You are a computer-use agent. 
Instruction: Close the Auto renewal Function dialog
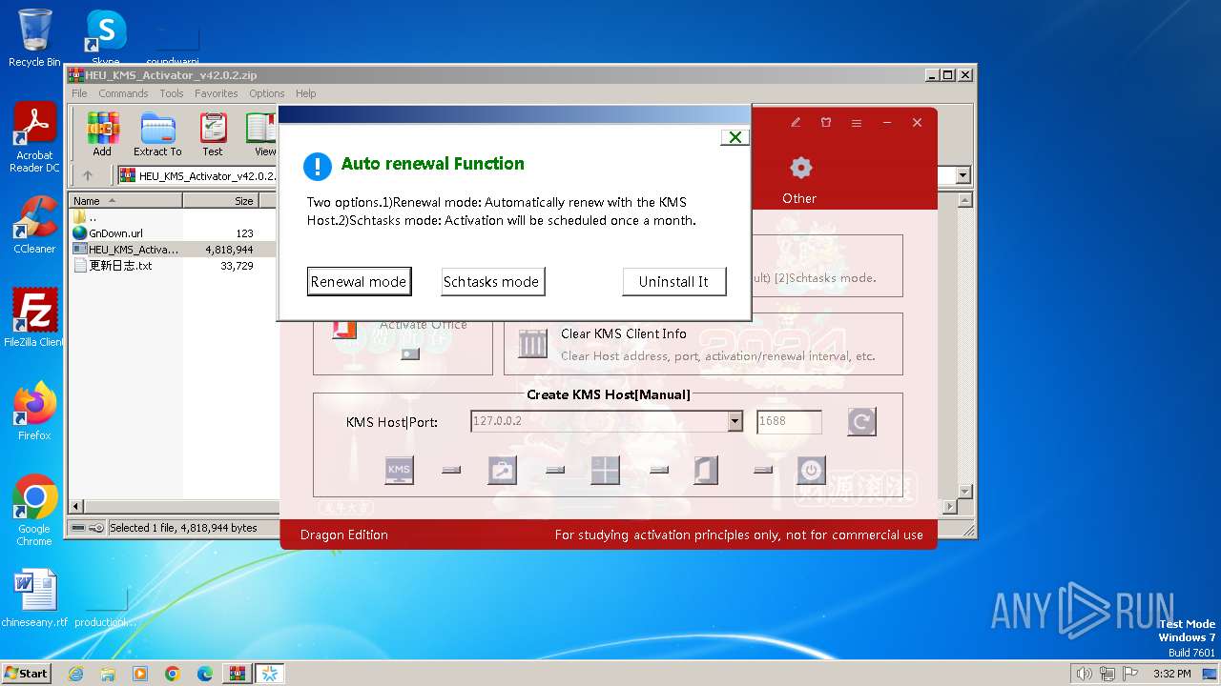735,137
